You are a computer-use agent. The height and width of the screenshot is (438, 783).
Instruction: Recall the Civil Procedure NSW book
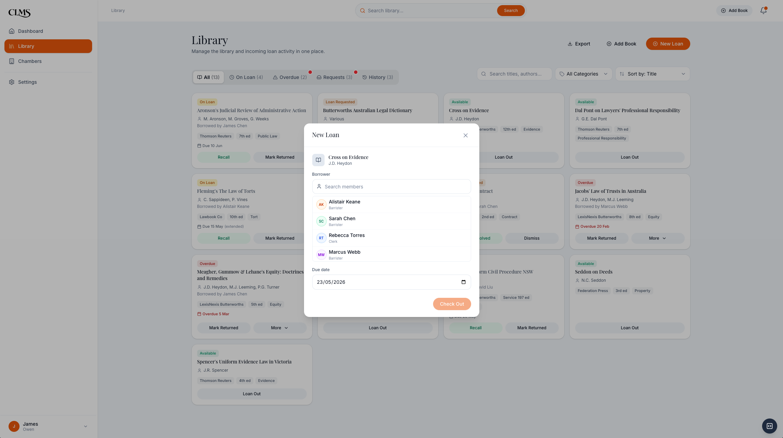click(475, 328)
